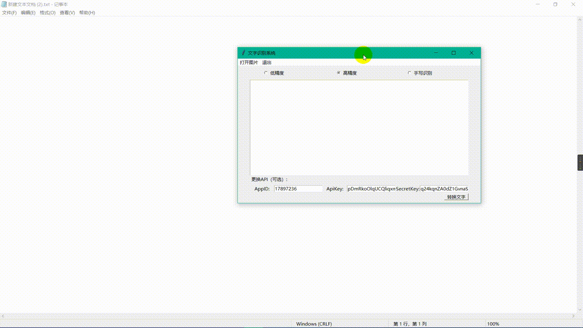Click the feather icon in the 文字识别系统 title bar
This screenshot has height=328, width=583.
tap(243, 53)
